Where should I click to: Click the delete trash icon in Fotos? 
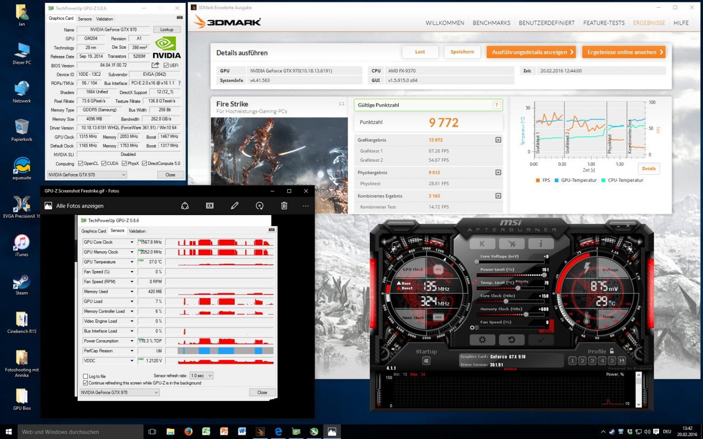click(284, 206)
